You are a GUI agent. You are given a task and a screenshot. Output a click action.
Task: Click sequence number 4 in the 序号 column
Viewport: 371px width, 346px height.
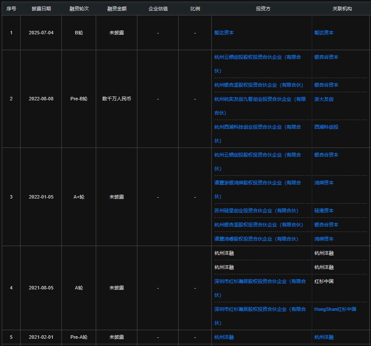(x=11, y=288)
